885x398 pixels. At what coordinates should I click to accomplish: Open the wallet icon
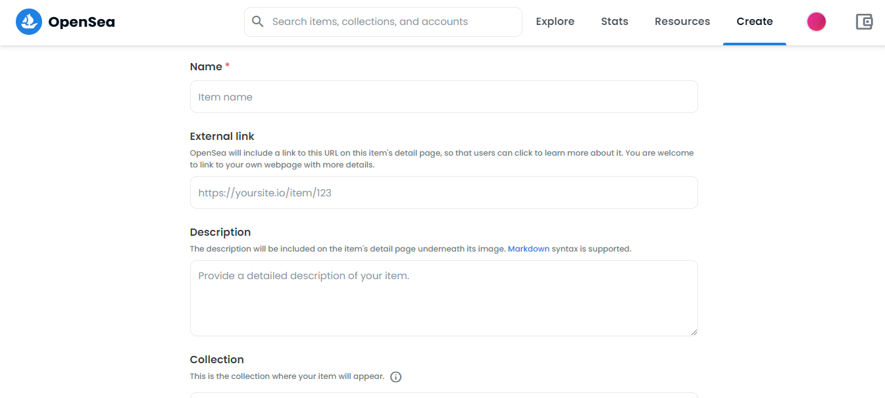(x=864, y=22)
